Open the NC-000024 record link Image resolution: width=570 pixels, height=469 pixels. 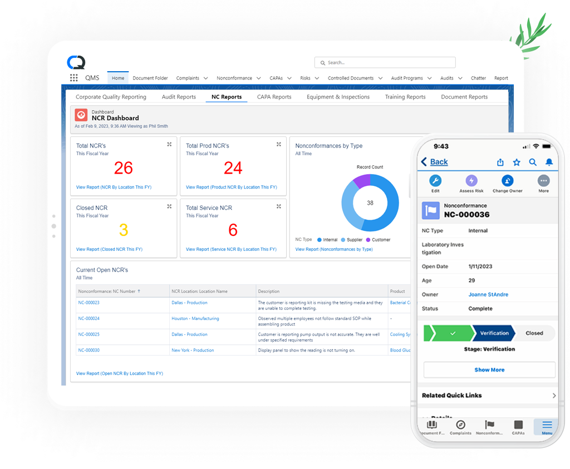tap(89, 319)
